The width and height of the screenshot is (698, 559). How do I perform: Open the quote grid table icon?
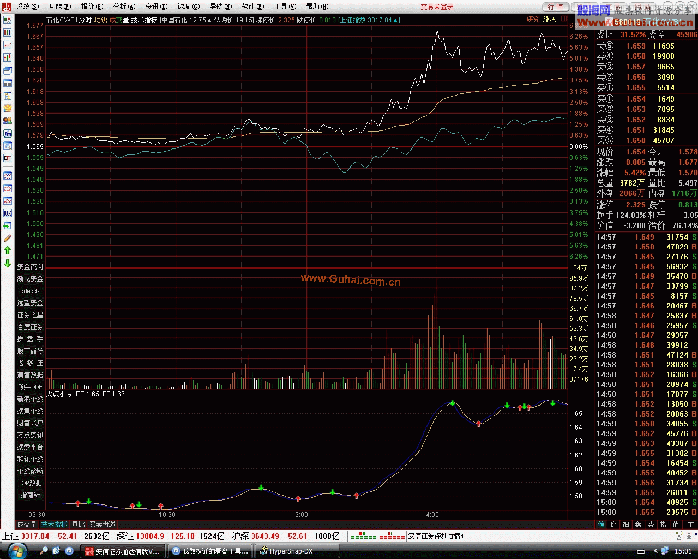pos(8,33)
